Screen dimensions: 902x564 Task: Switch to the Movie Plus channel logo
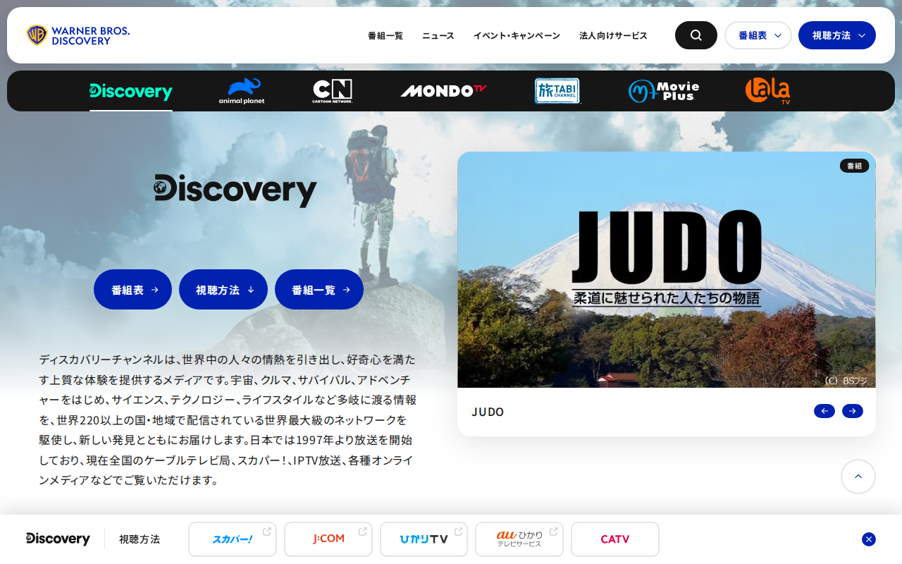664,91
